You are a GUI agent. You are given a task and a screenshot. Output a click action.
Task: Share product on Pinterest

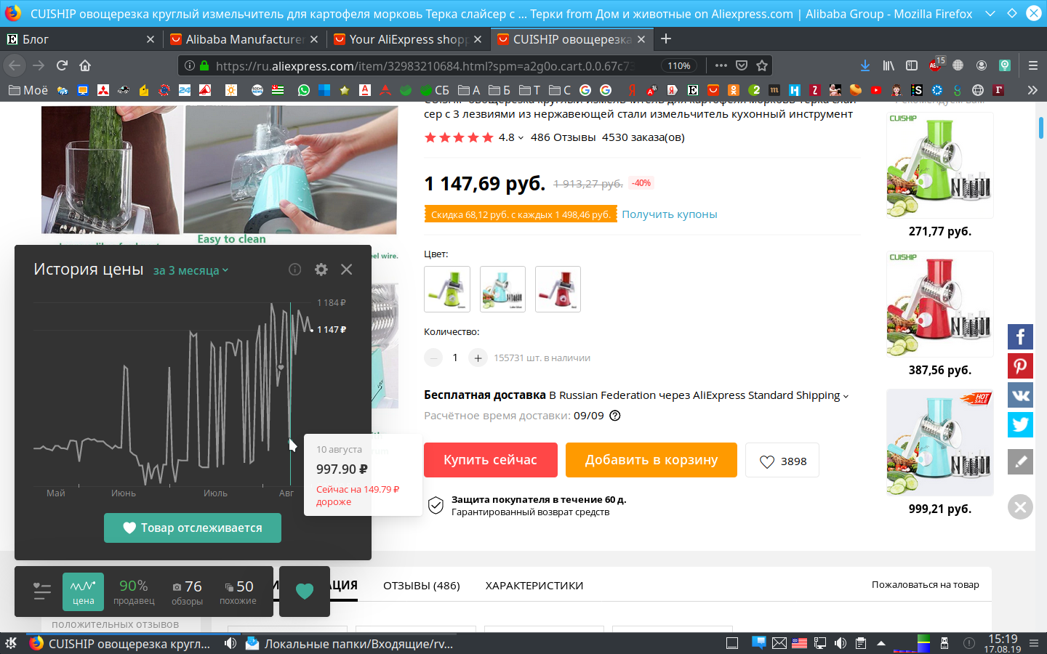pos(1020,366)
